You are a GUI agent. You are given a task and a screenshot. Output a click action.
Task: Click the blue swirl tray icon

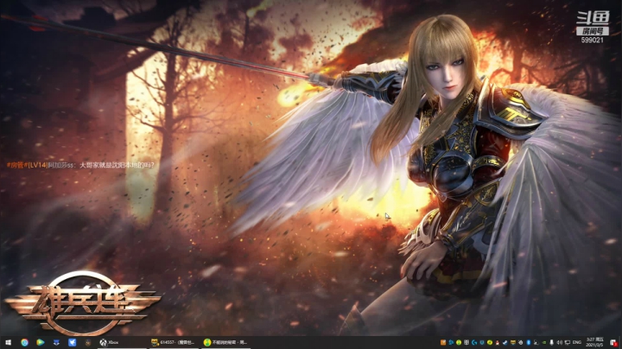[451, 342]
